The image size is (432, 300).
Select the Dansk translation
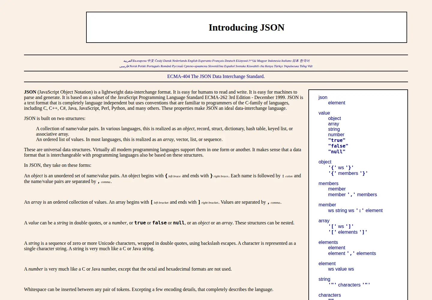coord(167,61)
